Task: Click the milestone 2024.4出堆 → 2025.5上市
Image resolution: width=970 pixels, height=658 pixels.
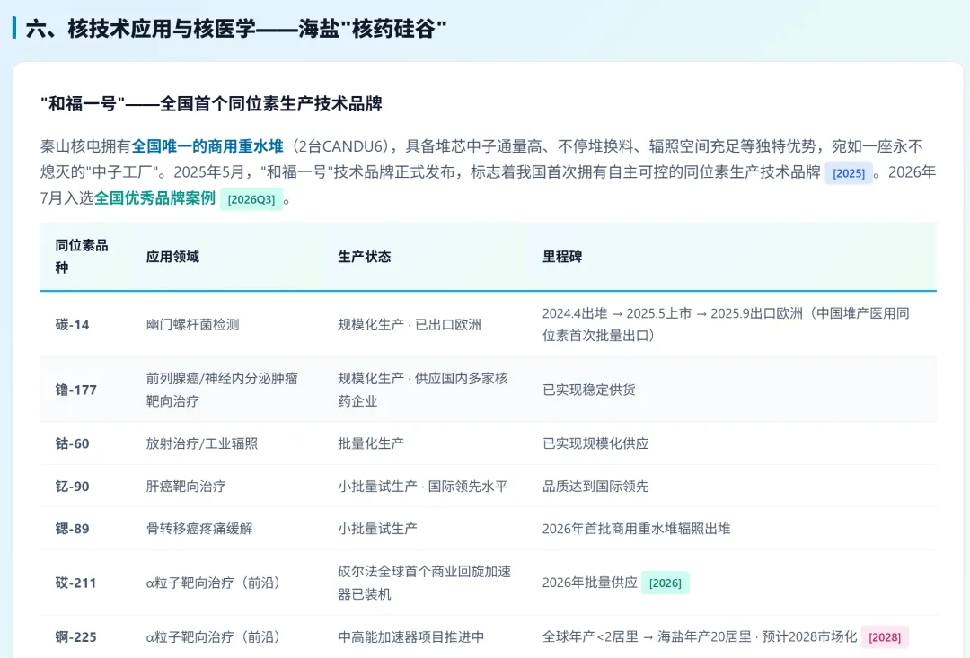Action: pyautogui.click(x=617, y=313)
